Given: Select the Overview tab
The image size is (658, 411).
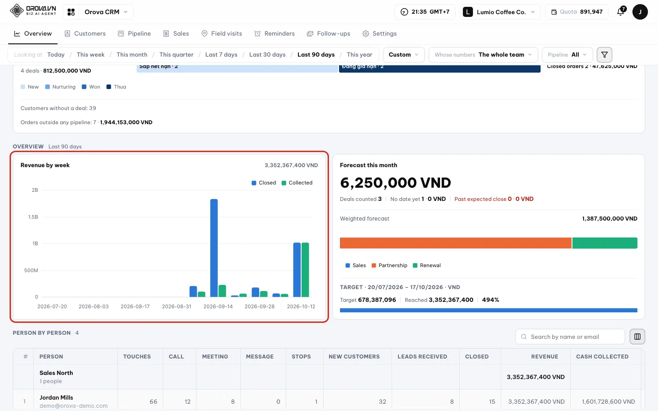Looking at the screenshot, I should tap(33, 34).
